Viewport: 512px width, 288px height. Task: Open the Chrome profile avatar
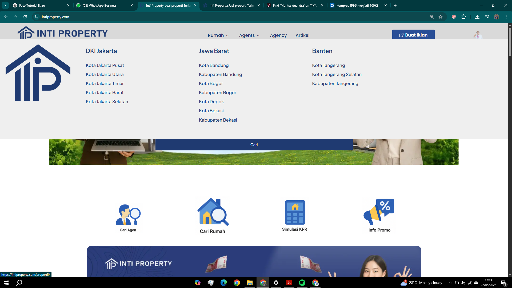click(x=496, y=17)
